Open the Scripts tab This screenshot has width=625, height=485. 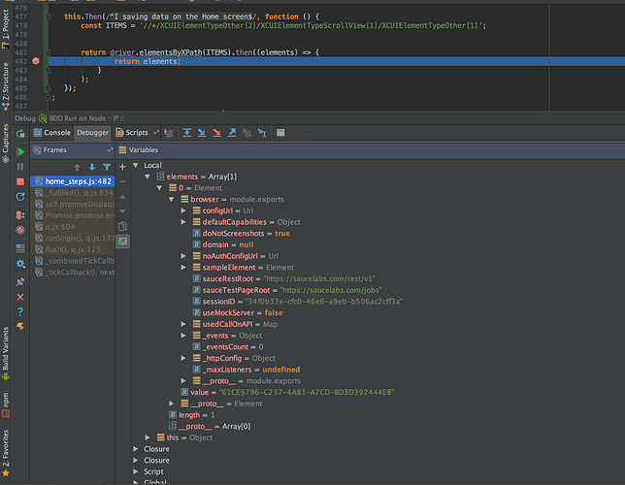coord(136,132)
